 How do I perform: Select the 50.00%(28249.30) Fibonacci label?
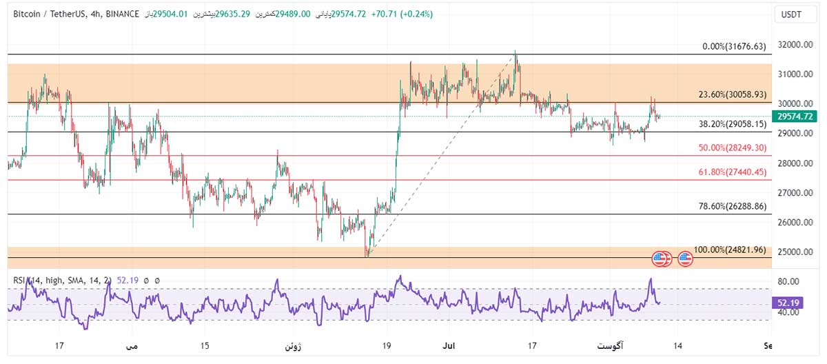[x=732, y=148]
